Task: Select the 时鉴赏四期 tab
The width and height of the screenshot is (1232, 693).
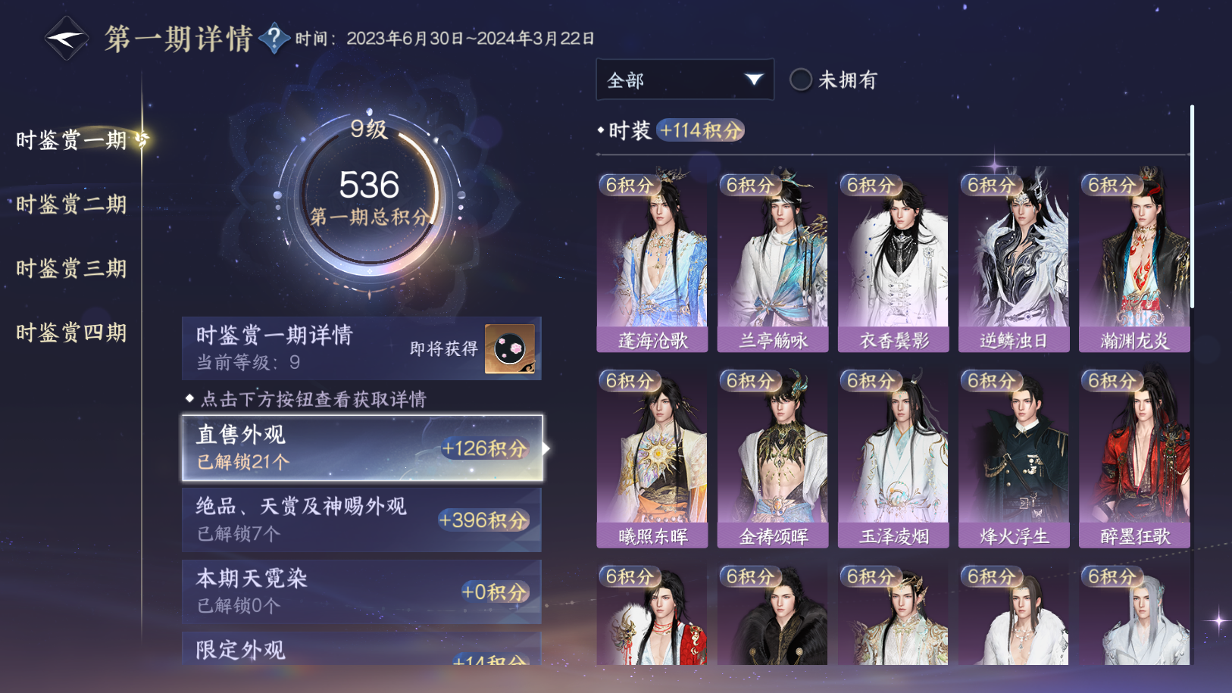Action: tap(71, 333)
